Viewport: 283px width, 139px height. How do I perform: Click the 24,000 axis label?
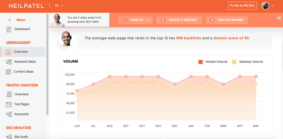coord(70,113)
